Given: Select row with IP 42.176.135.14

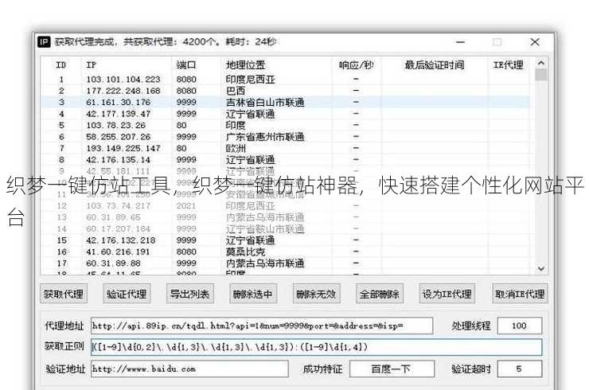Looking at the screenshot, I should point(286,160).
